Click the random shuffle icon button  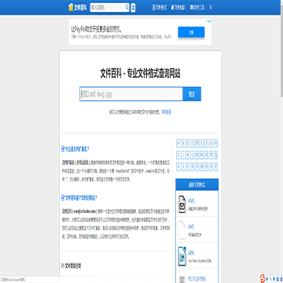coord(133,8)
